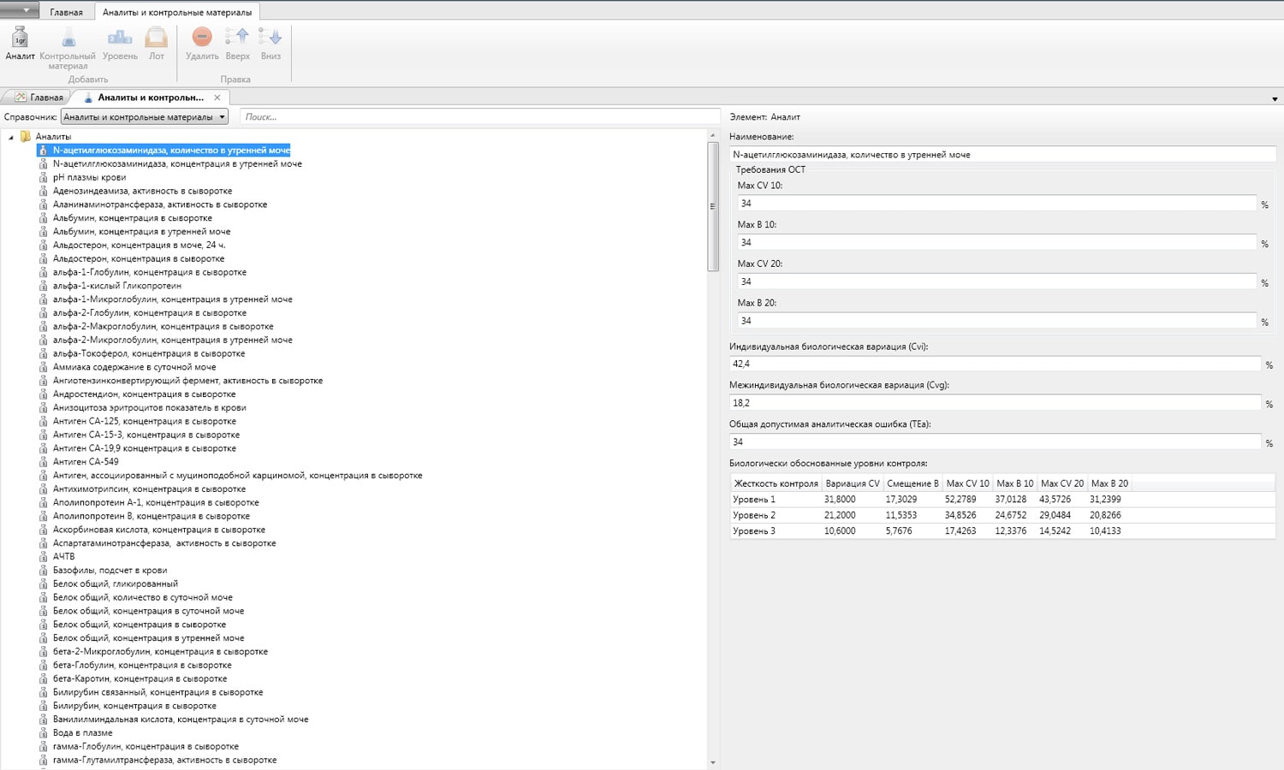Click icon beside Вода в плазме
This screenshot has height=770, width=1284.
[43, 732]
